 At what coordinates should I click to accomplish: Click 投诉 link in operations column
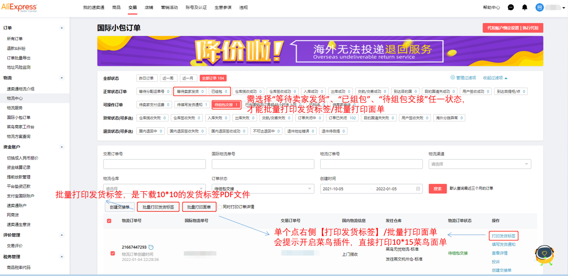tap(496, 262)
